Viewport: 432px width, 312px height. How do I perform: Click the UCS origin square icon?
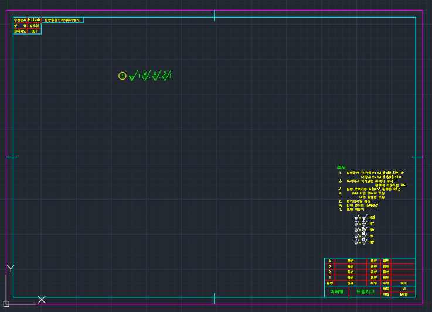click(x=6, y=304)
